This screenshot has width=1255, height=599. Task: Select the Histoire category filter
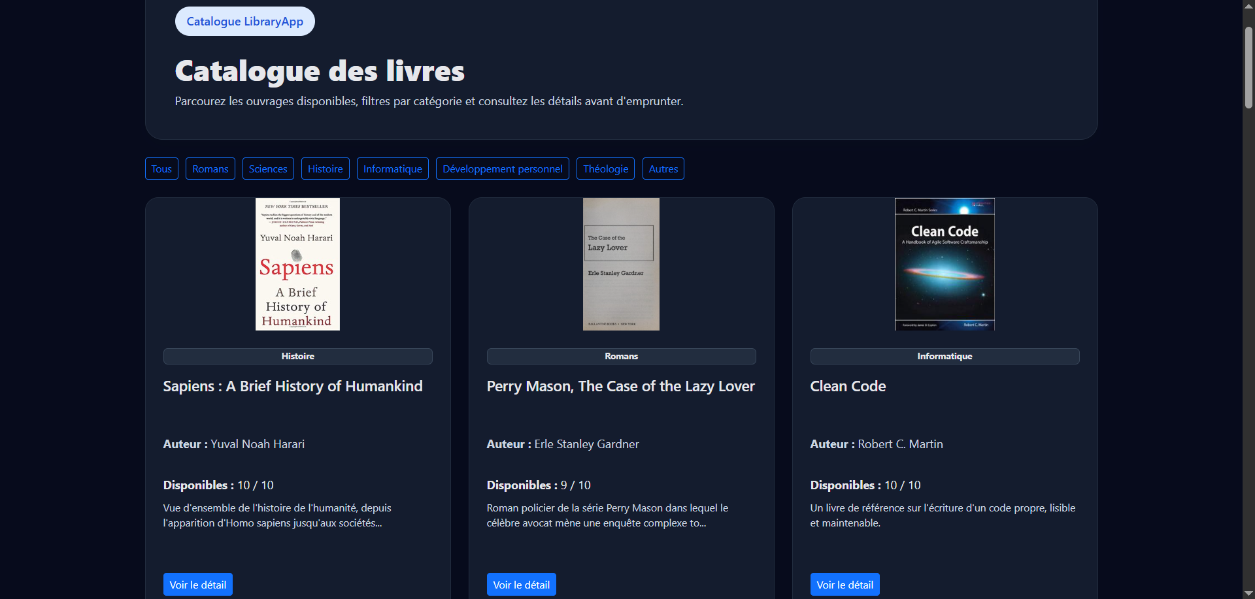pos(326,169)
